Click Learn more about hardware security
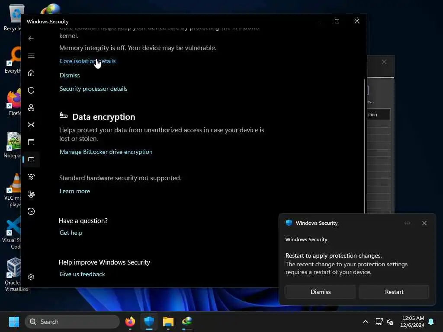Screen dimensions: 443x332 click(75, 191)
